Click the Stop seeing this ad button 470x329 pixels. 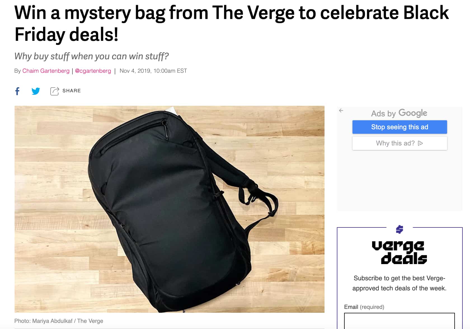(x=399, y=127)
